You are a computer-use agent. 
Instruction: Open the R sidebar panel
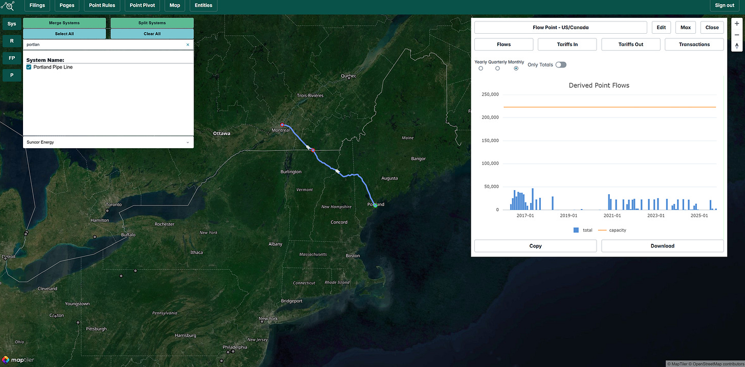click(12, 40)
